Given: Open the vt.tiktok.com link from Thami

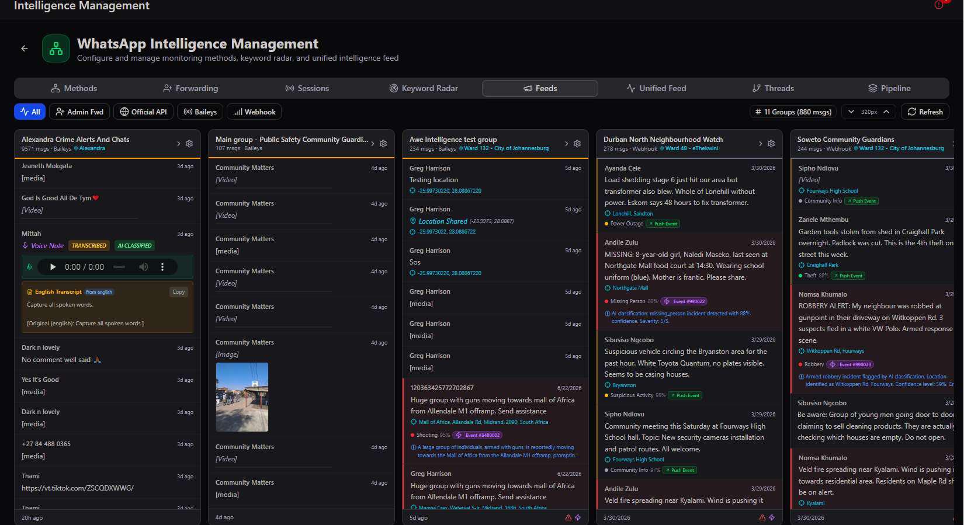Looking at the screenshot, I should pyautogui.click(x=78, y=488).
